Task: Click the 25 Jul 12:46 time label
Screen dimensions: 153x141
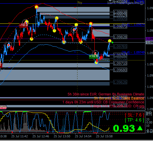Action: (x=41, y=136)
